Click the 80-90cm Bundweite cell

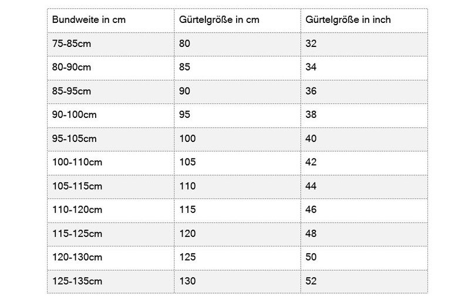click(x=71, y=67)
